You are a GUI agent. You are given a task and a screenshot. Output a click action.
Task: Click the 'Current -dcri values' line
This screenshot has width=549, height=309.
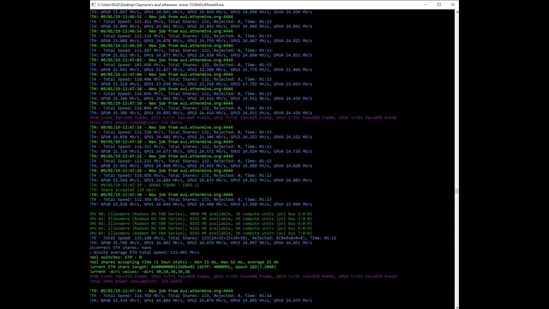coord(140,272)
